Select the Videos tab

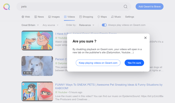point(69,17)
